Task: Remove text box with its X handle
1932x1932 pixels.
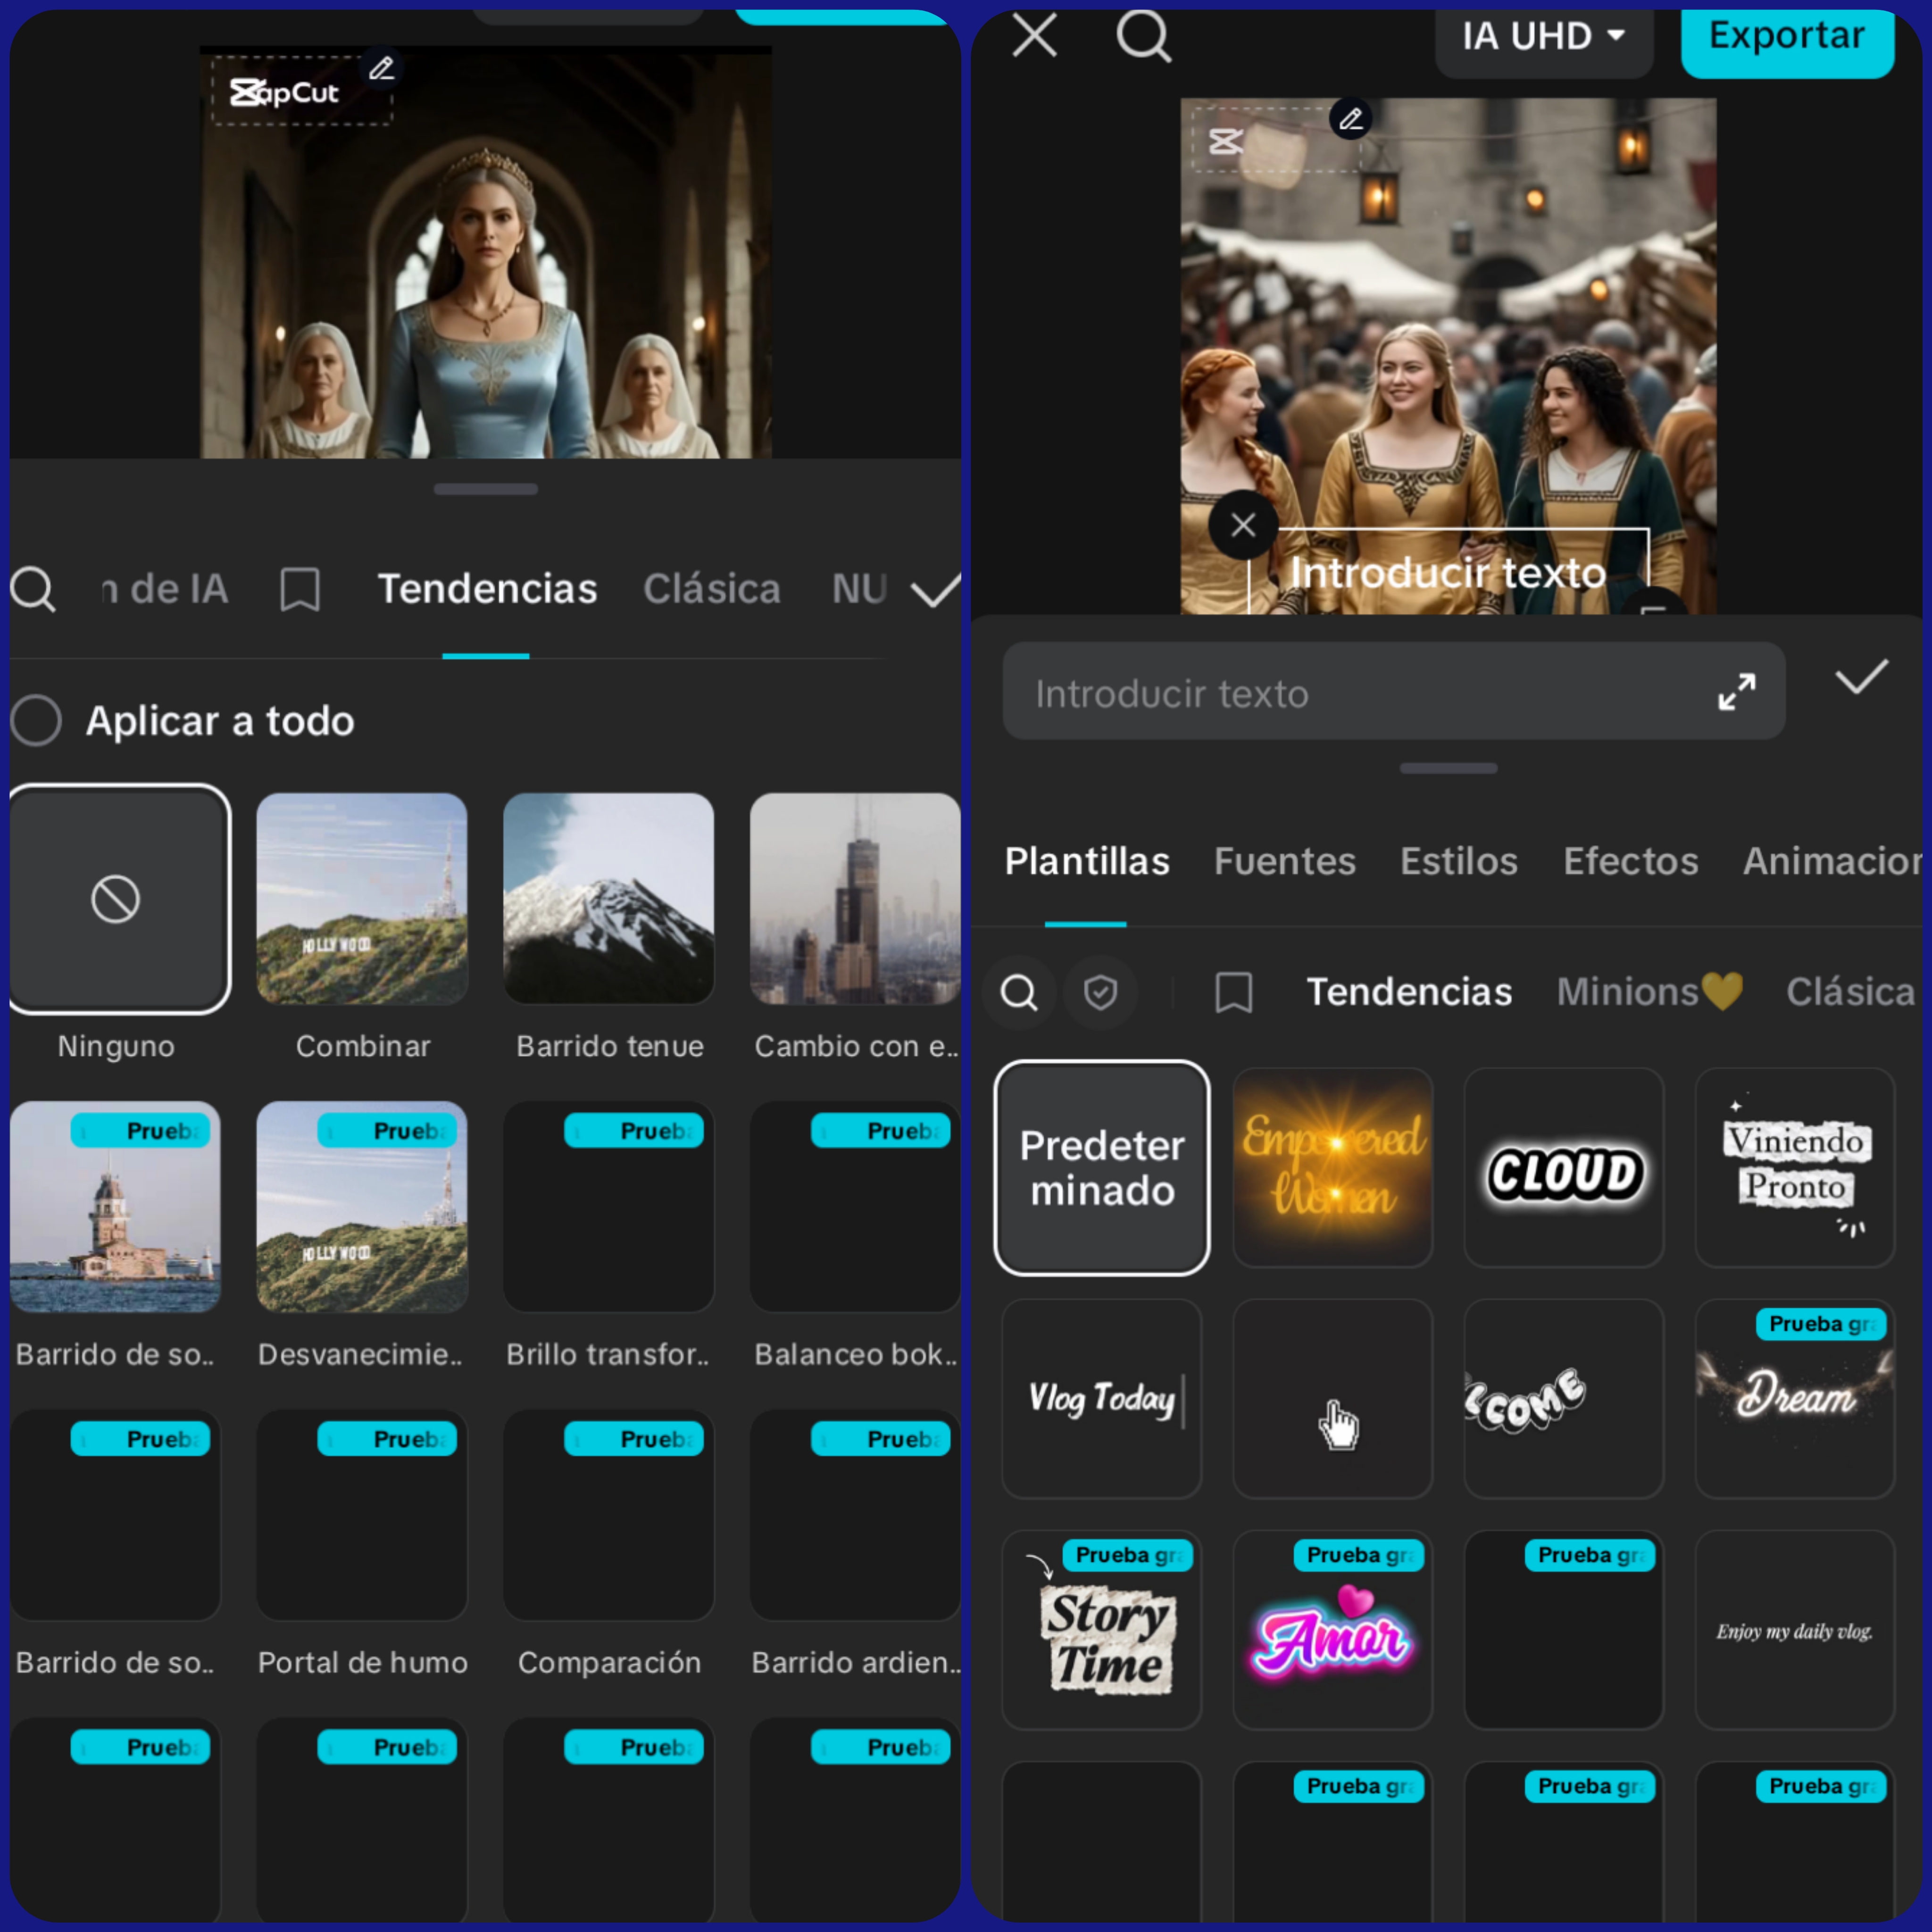Action: [x=1243, y=525]
